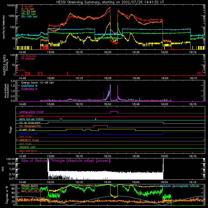The height and width of the screenshot is (208, 208).
Task: Select the "BAD_PACKETS" flag label
Action: pyautogui.click(x=28, y=151)
